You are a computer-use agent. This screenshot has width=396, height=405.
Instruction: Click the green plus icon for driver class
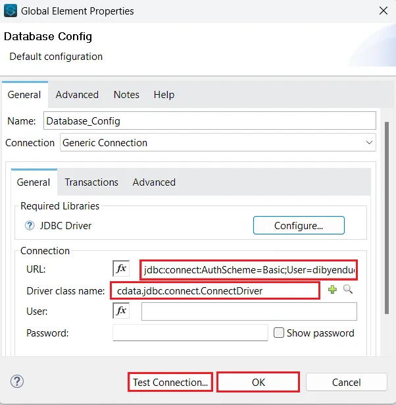click(x=333, y=290)
